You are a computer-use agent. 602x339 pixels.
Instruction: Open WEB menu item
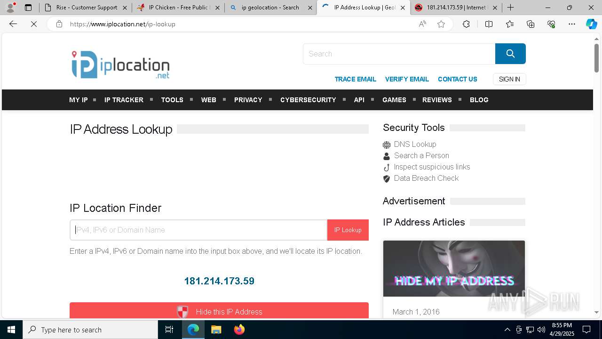pyautogui.click(x=209, y=100)
